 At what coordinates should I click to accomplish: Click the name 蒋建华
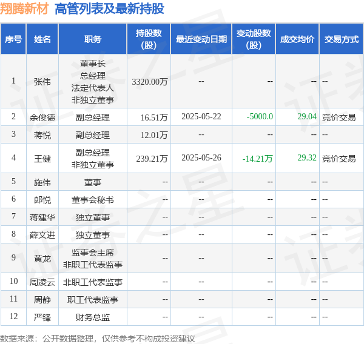point(42,217)
